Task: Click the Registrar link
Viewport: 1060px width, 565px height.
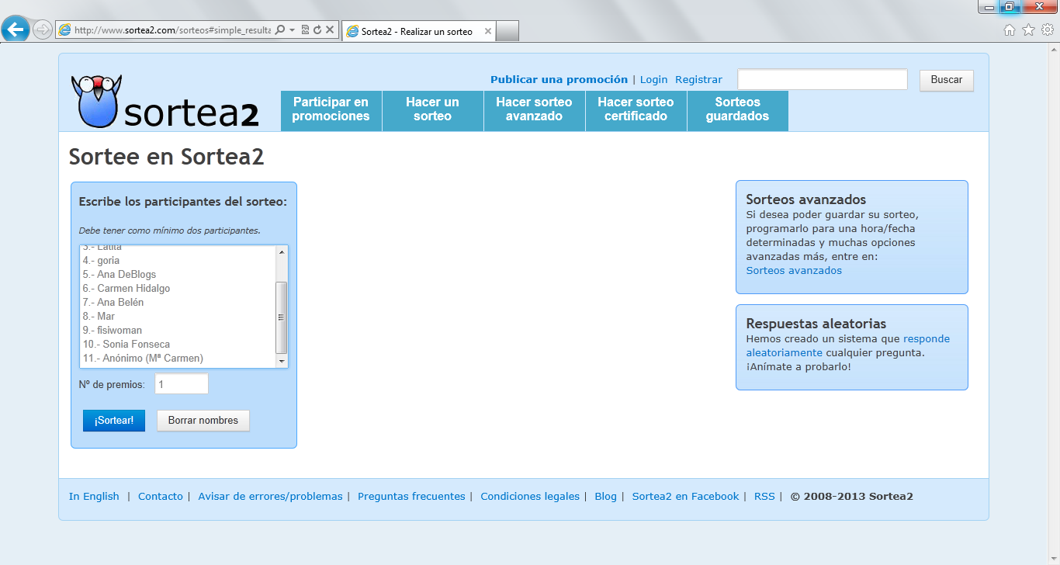Action: coord(698,79)
